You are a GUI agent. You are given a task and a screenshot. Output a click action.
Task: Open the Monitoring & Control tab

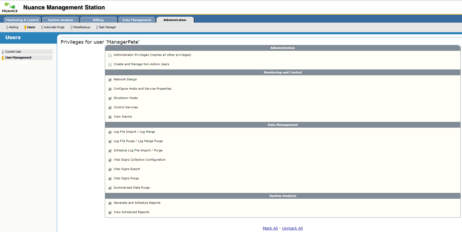pyautogui.click(x=22, y=20)
